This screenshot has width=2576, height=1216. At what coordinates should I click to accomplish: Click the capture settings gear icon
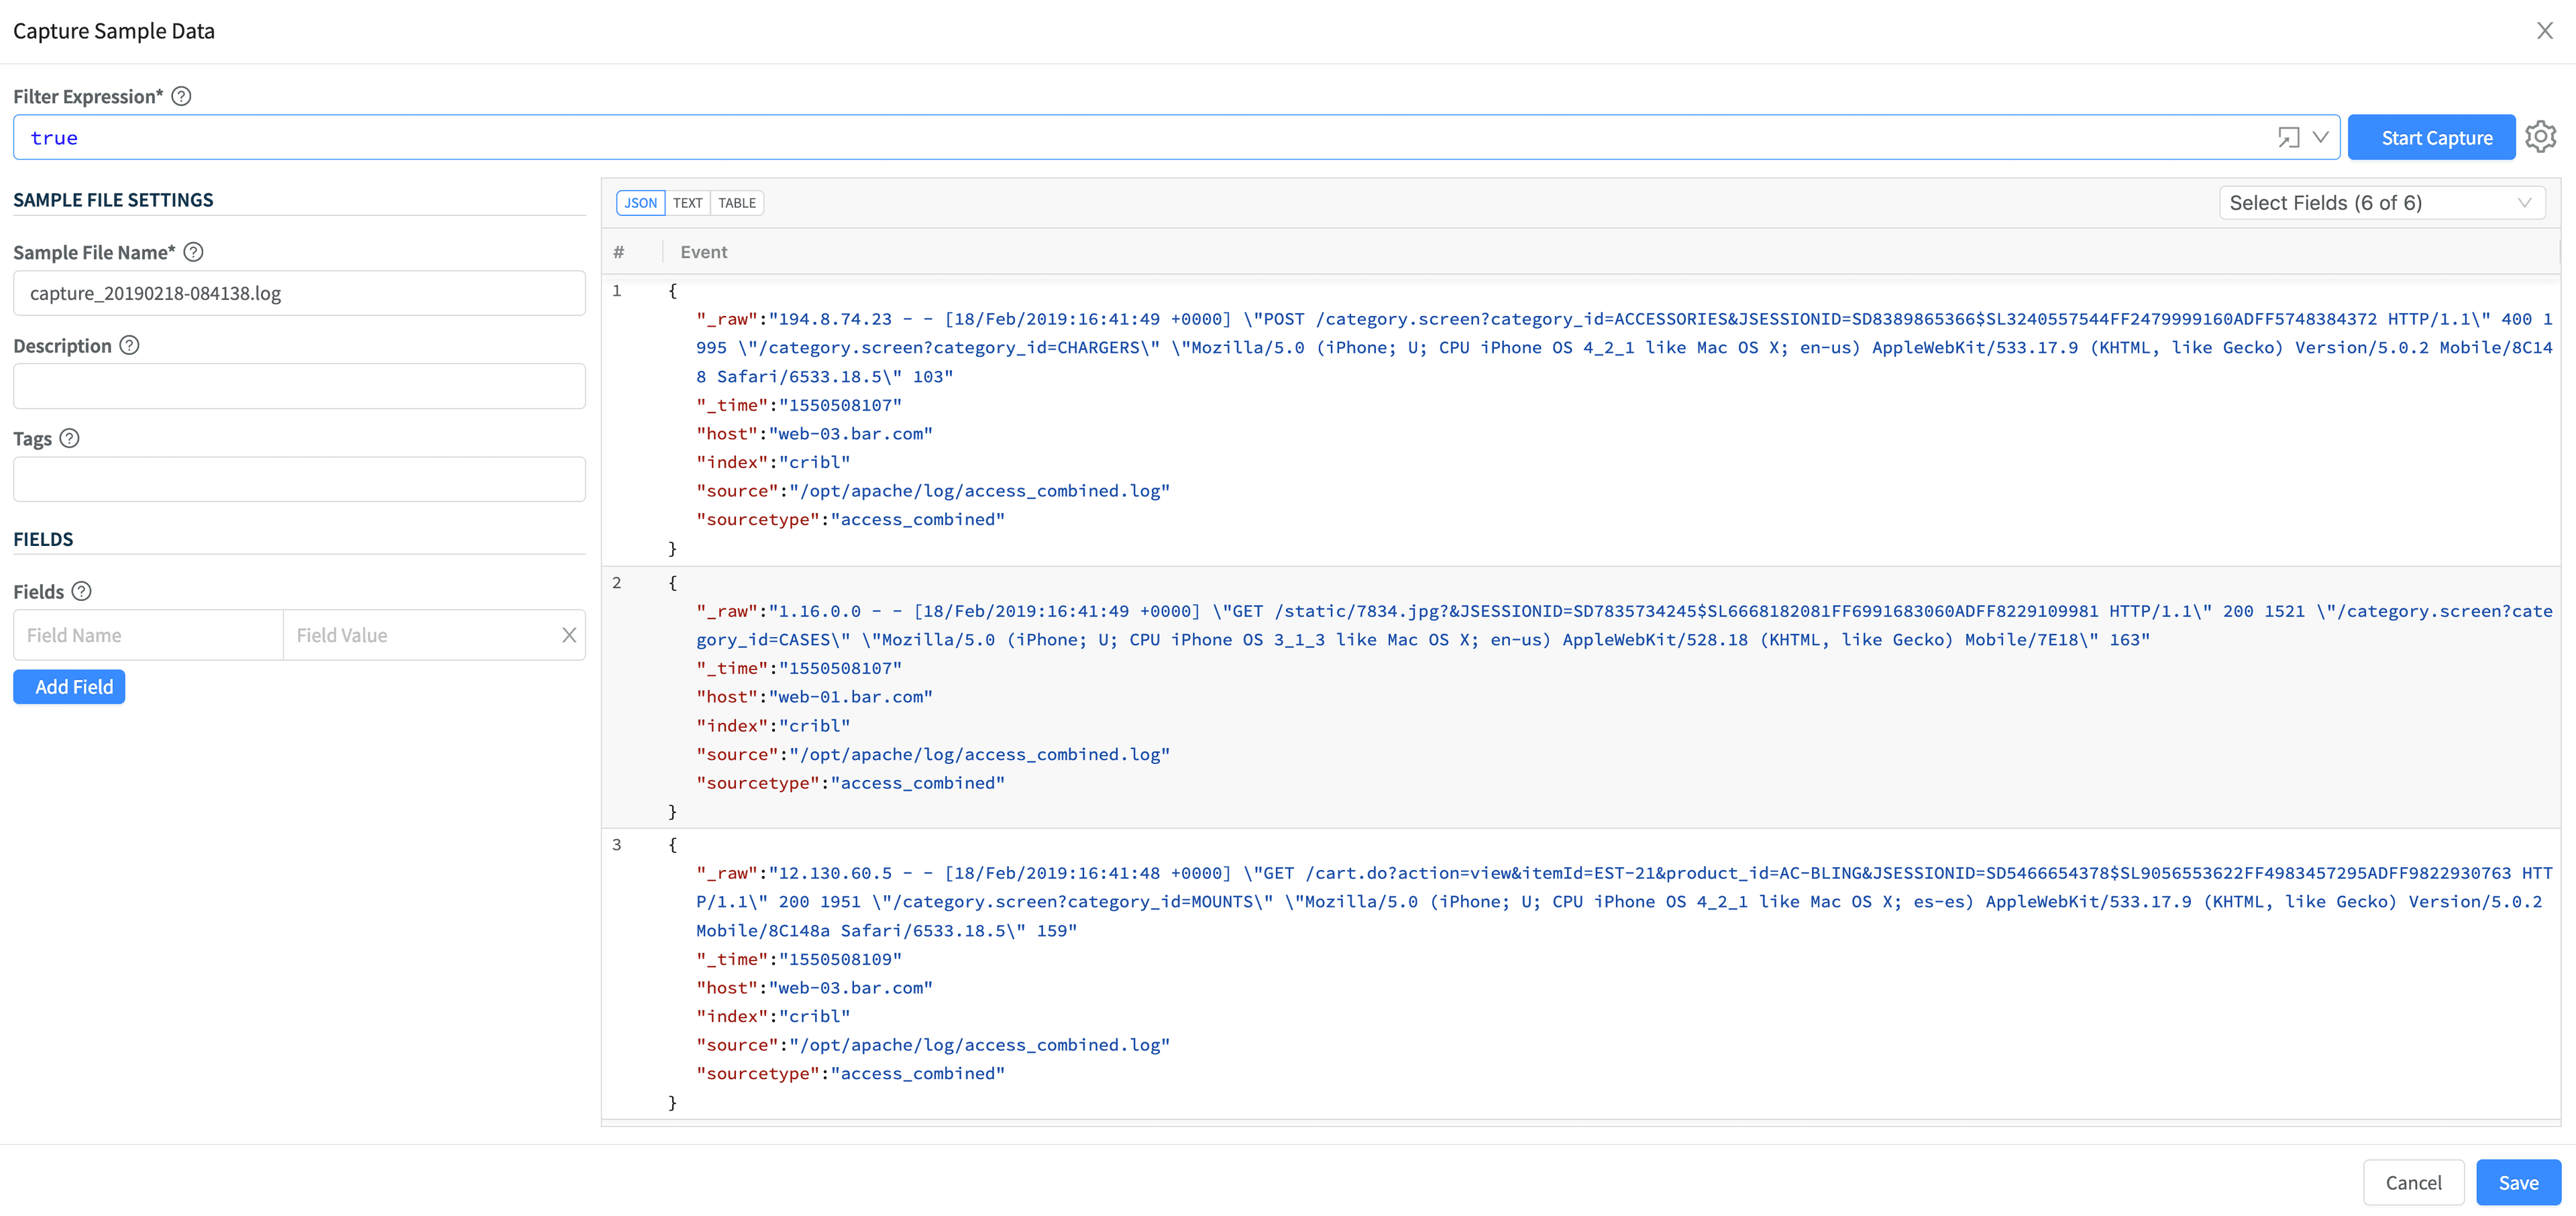(x=2540, y=137)
